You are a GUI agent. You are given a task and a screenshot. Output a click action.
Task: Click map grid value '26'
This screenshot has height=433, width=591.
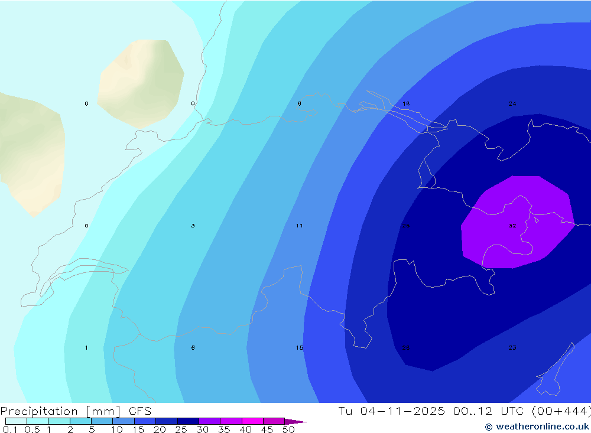click(x=406, y=226)
